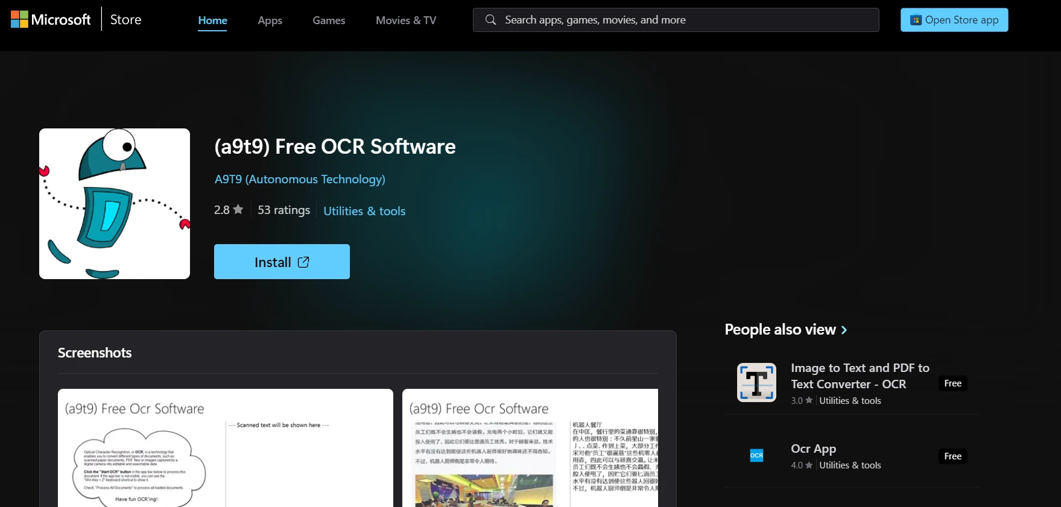Open the Home tab

coord(212,20)
